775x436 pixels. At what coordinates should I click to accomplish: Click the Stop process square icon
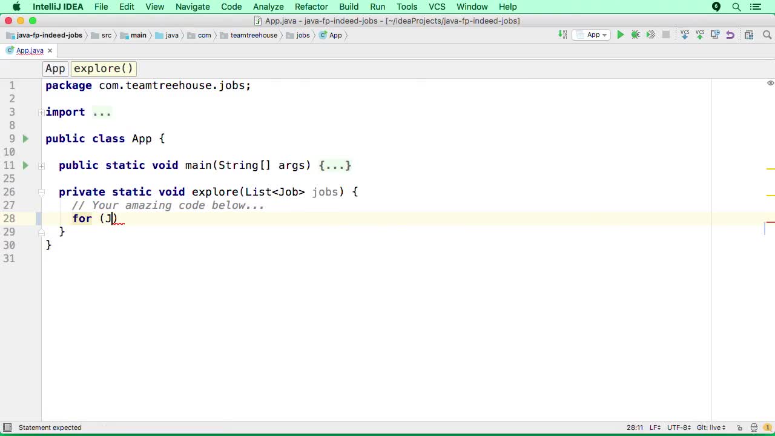pyautogui.click(x=665, y=35)
